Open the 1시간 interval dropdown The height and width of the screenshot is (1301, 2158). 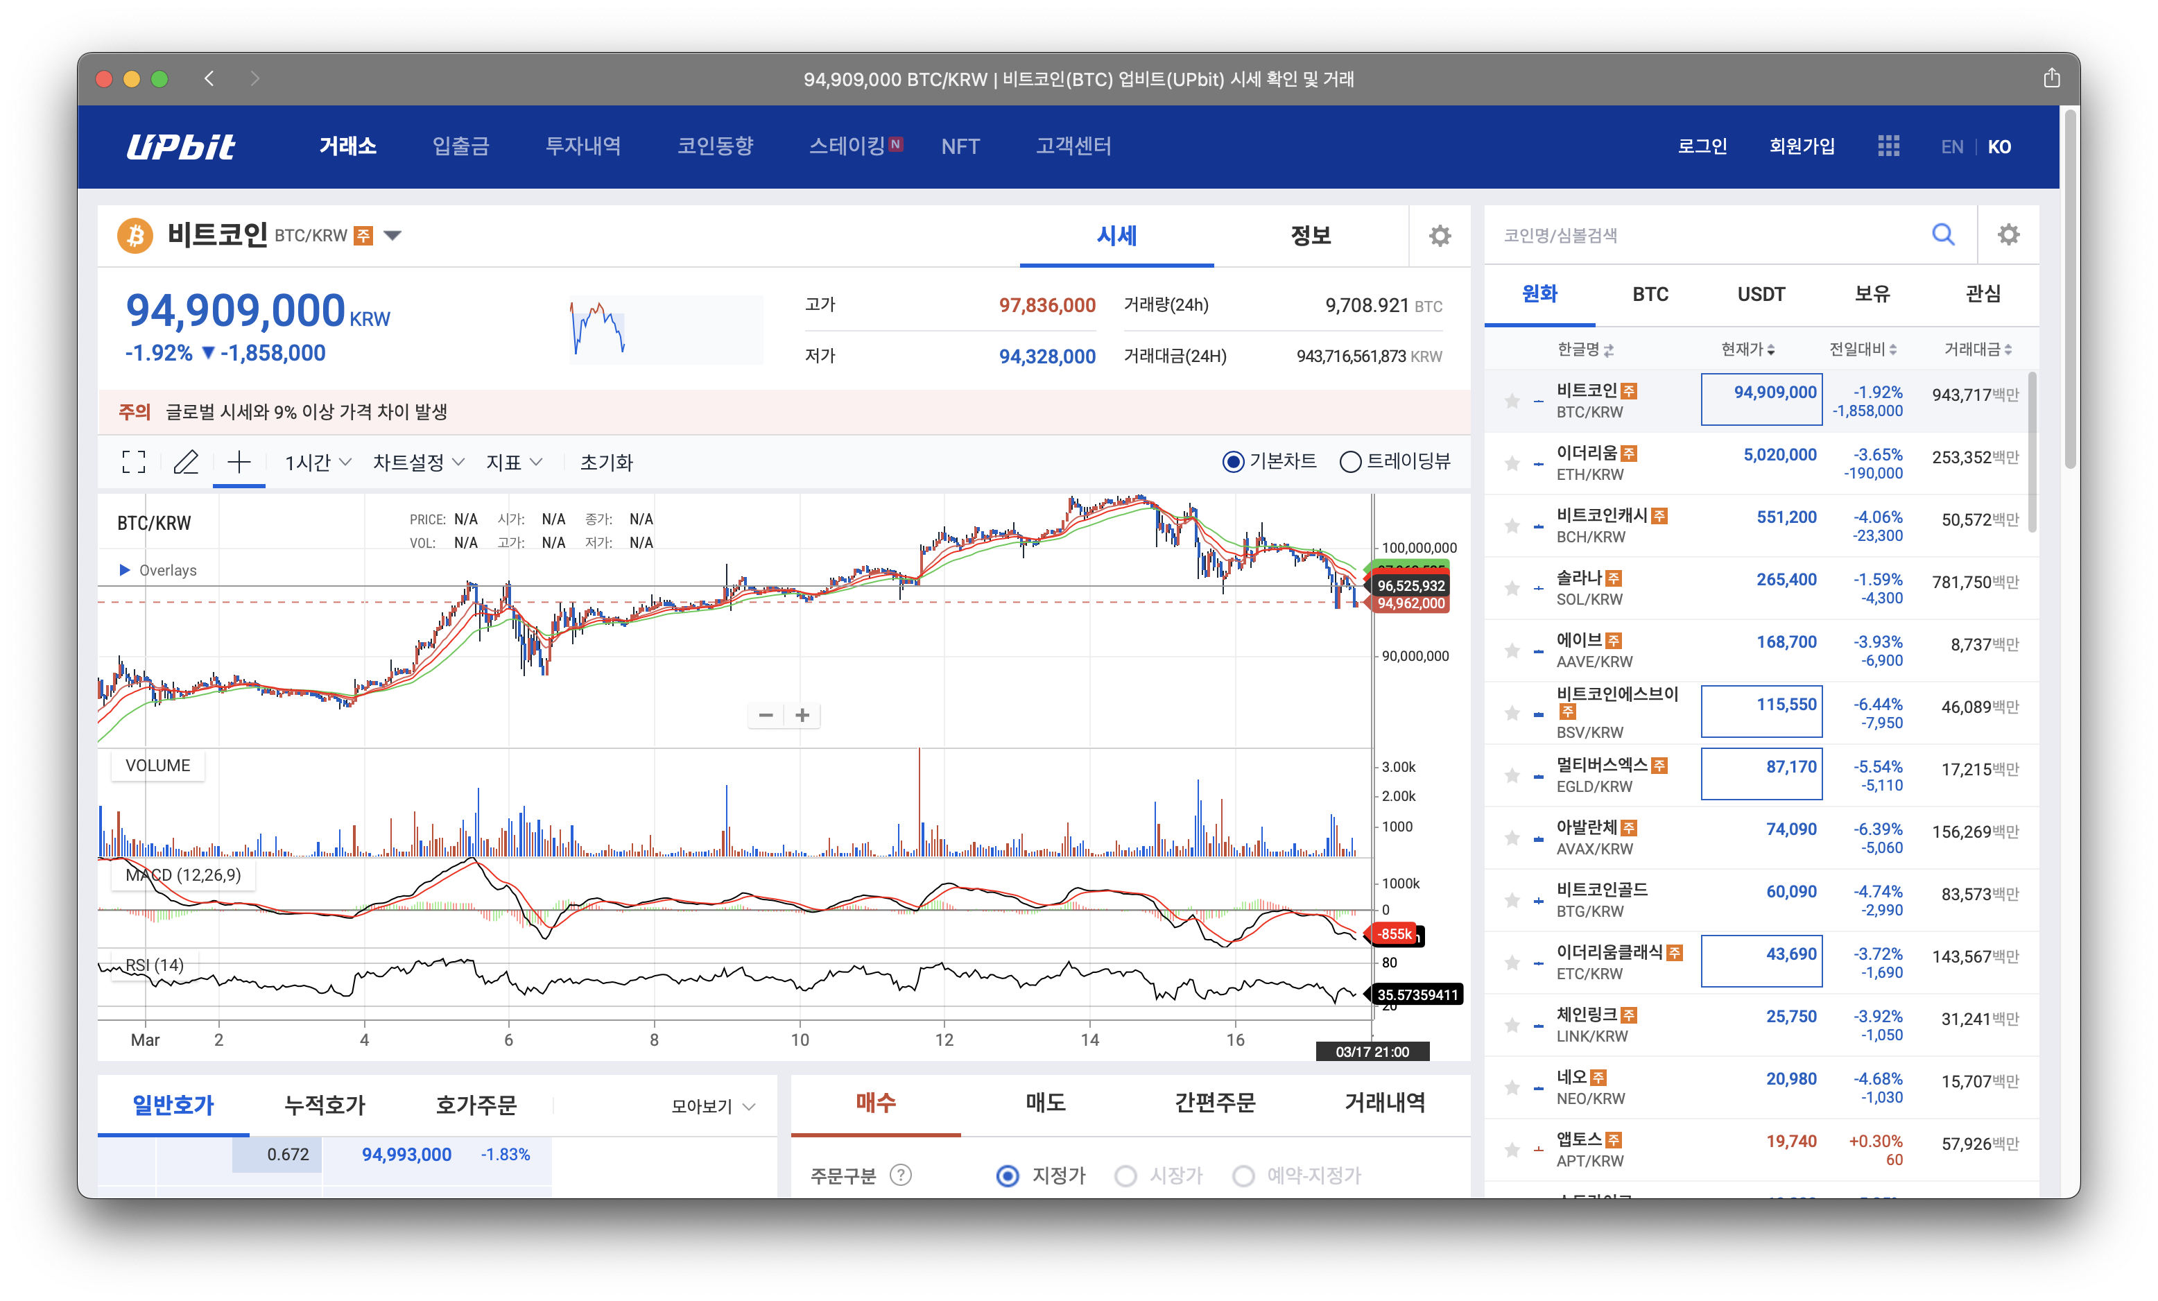coord(318,462)
